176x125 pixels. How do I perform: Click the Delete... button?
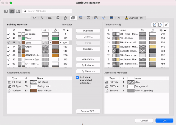88,37
